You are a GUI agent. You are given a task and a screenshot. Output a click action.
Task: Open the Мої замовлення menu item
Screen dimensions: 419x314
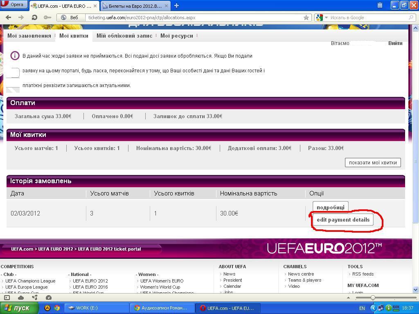pyautogui.click(x=29, y=36)
